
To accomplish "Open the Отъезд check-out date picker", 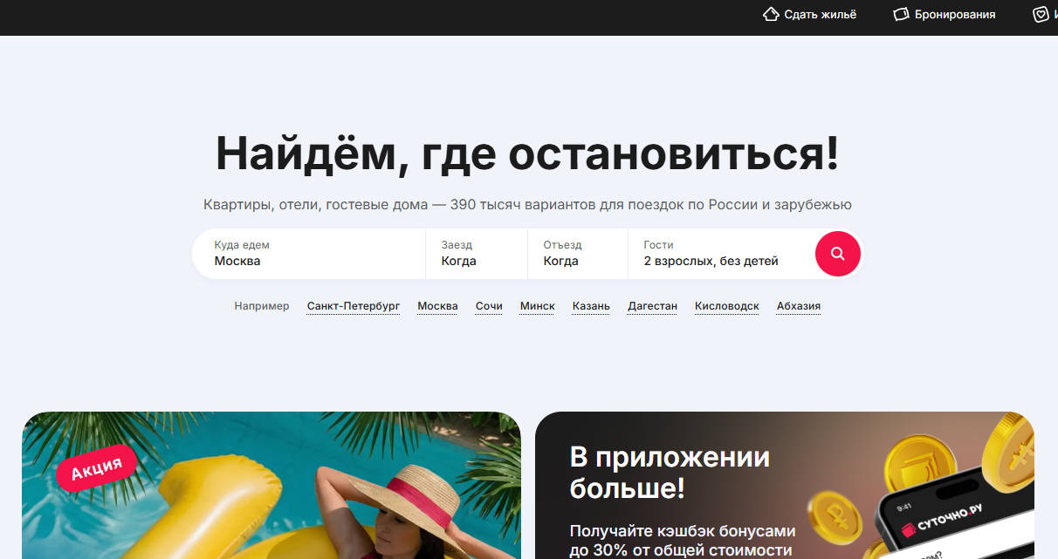I will pos(578,254).
